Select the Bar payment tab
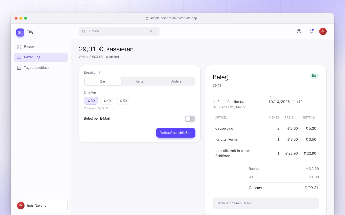 pos(103,81)
